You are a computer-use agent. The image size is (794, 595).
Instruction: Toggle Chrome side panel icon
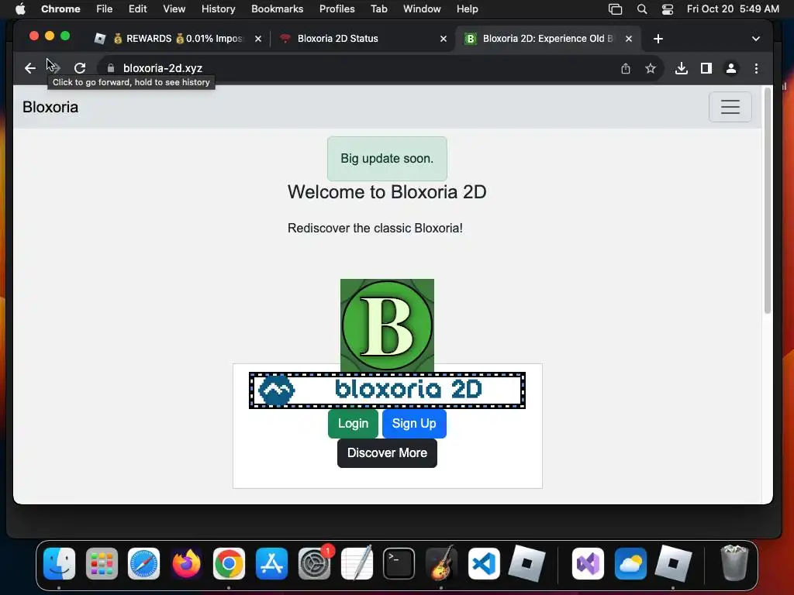(x=706, y=68)
